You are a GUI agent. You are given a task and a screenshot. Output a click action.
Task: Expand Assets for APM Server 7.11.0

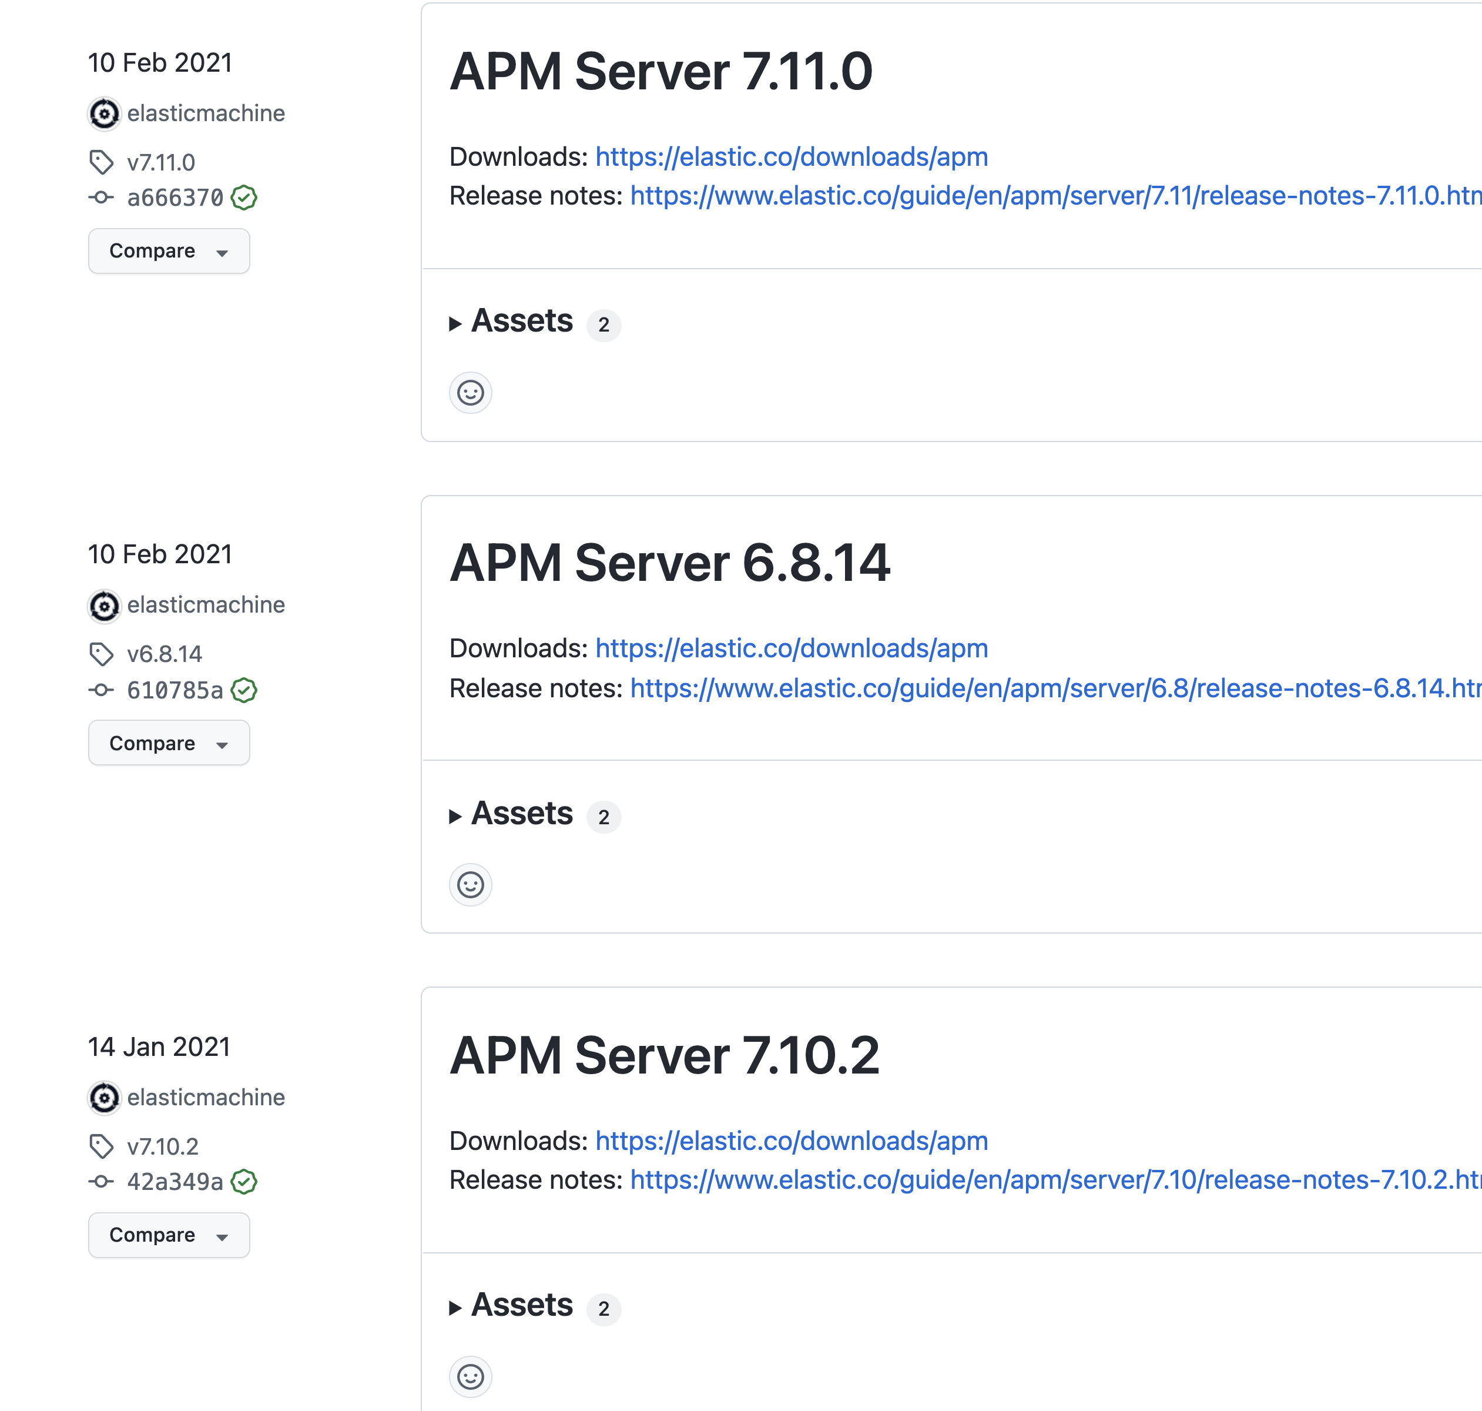(521, 322)
